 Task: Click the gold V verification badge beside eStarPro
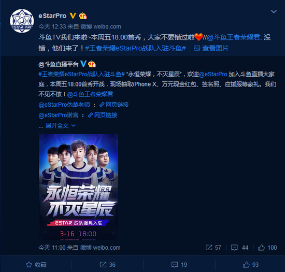click(x=73, y=16)
